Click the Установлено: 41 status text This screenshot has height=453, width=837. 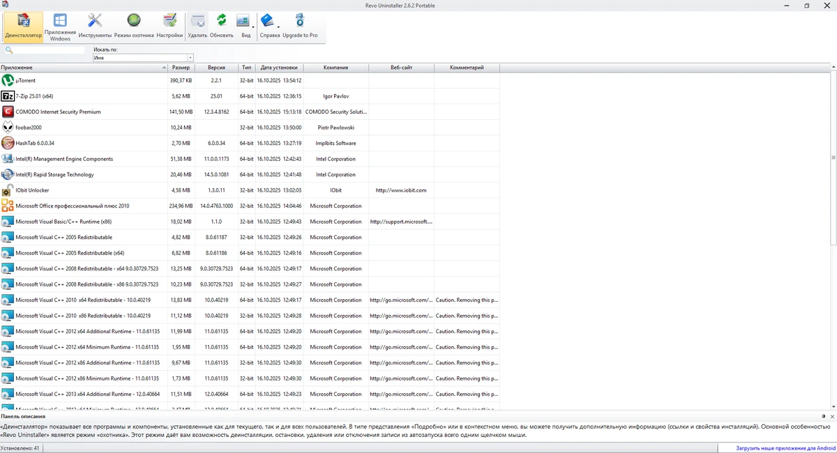[20, 448]
